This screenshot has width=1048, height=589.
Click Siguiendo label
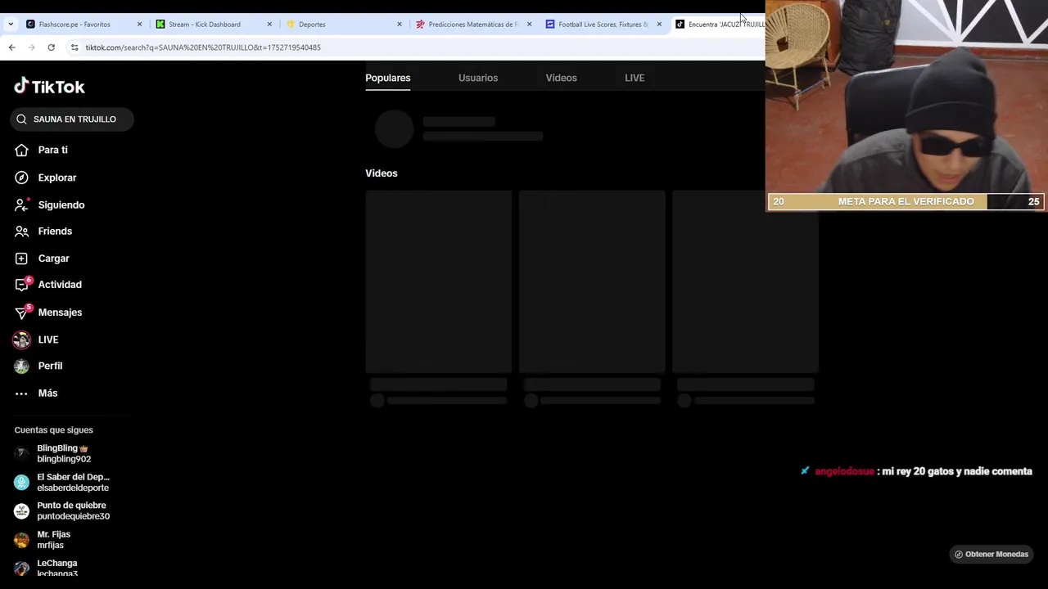click(61, 205)
